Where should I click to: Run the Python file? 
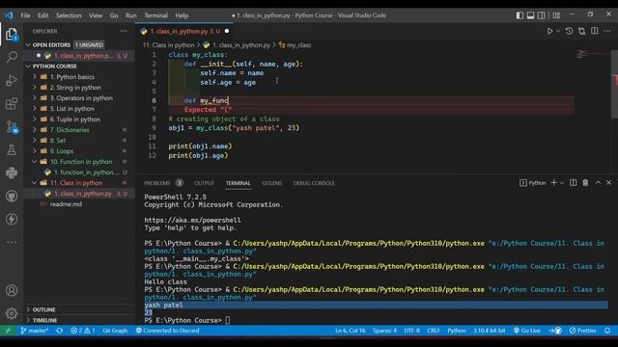[x=549, y=31]
